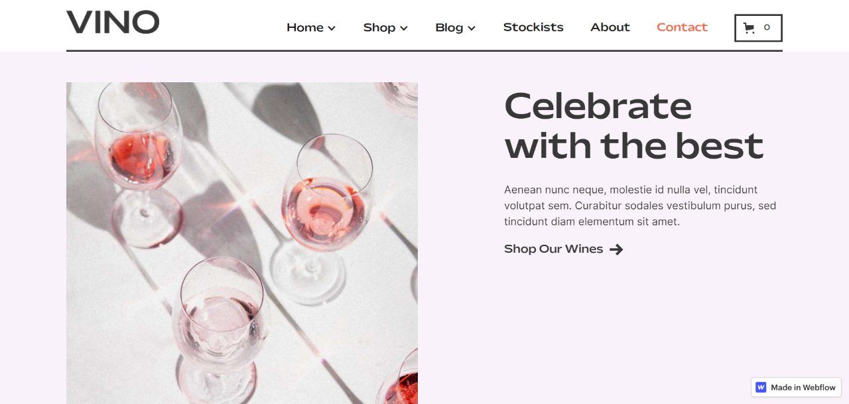Click the Shop nav label
This screenshot has height=404, width=849.
[x=379, y=28]
